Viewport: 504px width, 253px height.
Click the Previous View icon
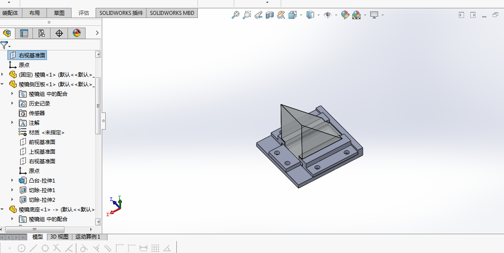(x=258, y=15)
